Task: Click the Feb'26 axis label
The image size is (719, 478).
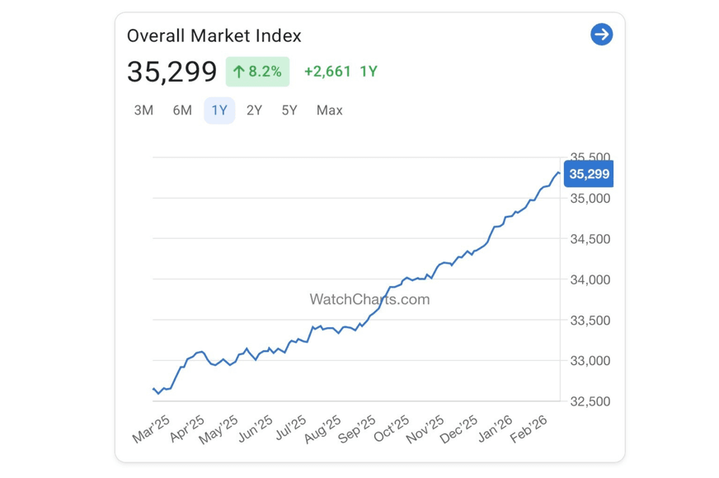Action: click(x=528, y=429)
